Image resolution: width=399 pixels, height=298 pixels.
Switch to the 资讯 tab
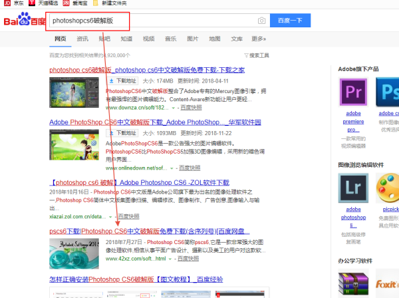pyautogui.click(x=82, y=39)
